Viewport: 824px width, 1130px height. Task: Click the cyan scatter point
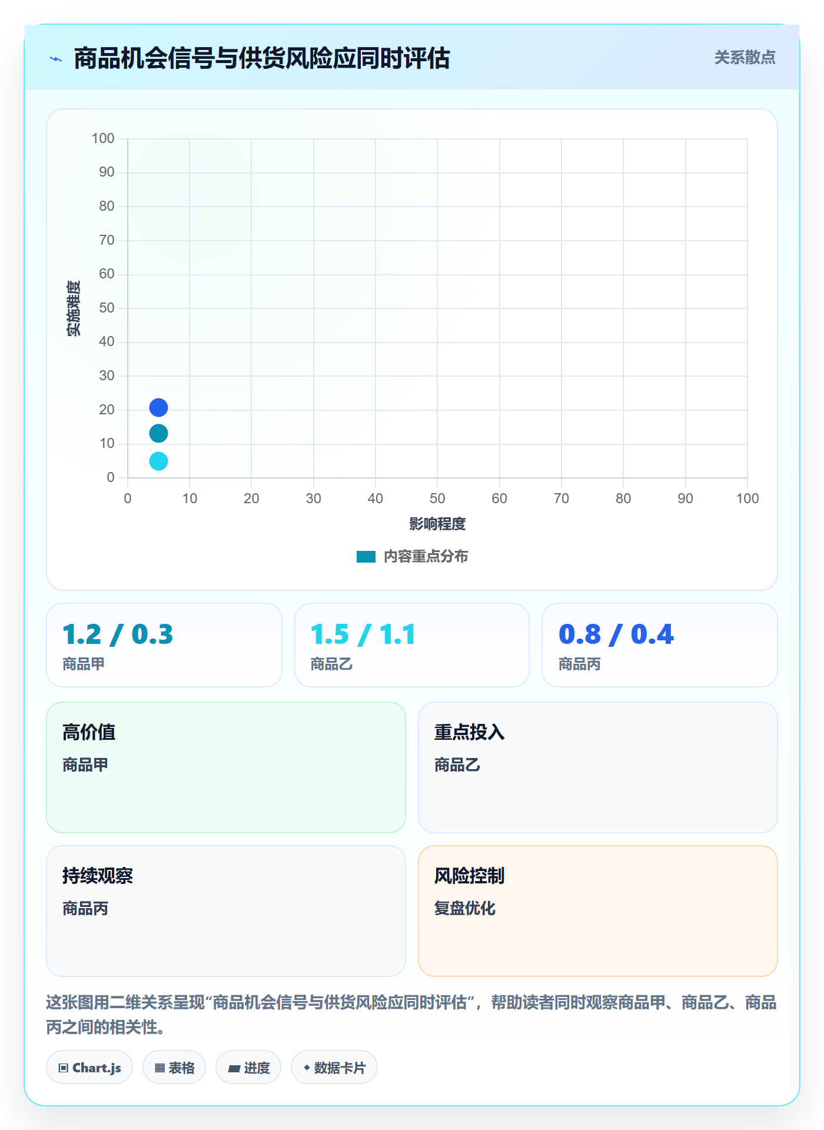[x=158, y=461]
